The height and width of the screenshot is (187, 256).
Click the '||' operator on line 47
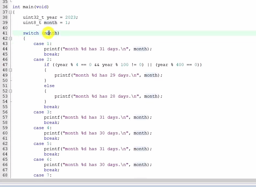tap(150, 65)
